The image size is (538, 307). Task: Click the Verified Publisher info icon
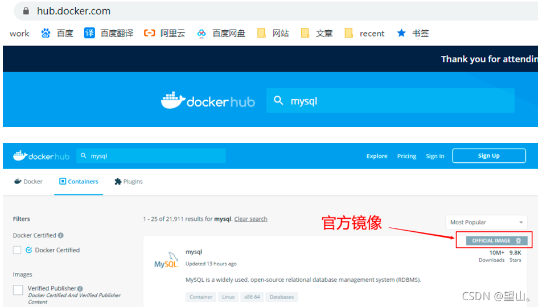click(80, 288)
